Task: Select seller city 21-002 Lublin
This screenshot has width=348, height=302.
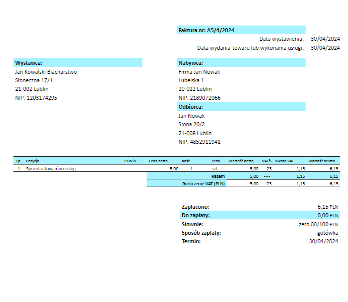Action: coord(32,89)
